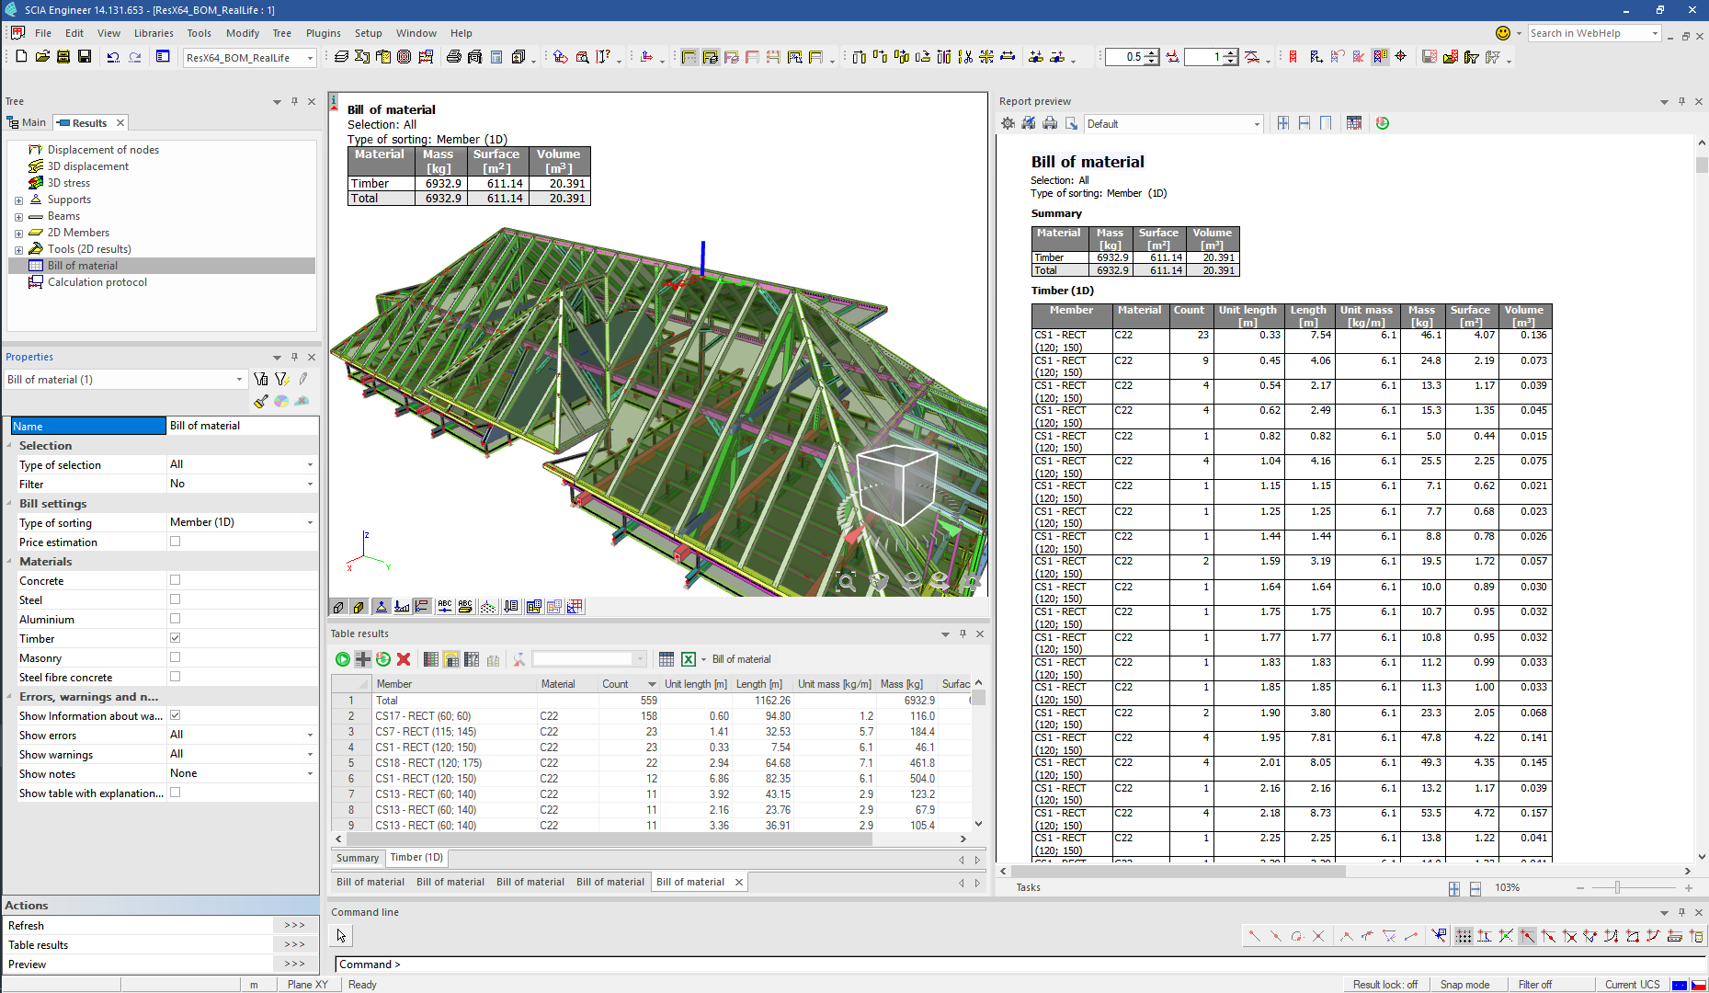Click the red X delete icon in Table results
This screenshot has width=1709, height=993.
[404, 659]
